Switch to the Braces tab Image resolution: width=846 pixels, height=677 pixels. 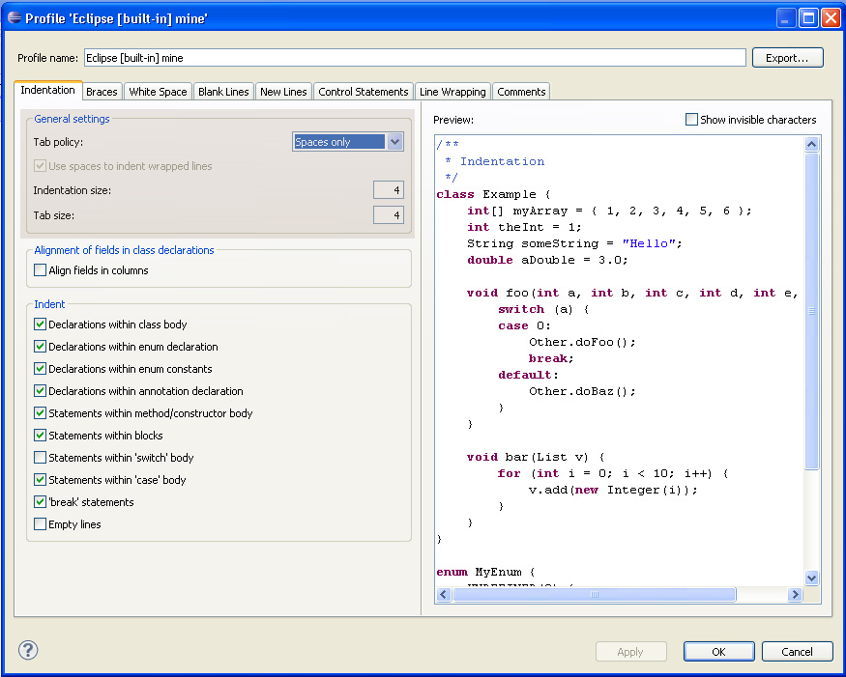coord(102,92)
